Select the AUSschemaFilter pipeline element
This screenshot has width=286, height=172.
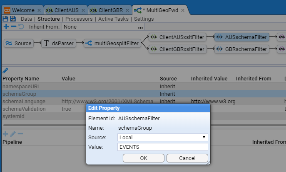point(241,37)
